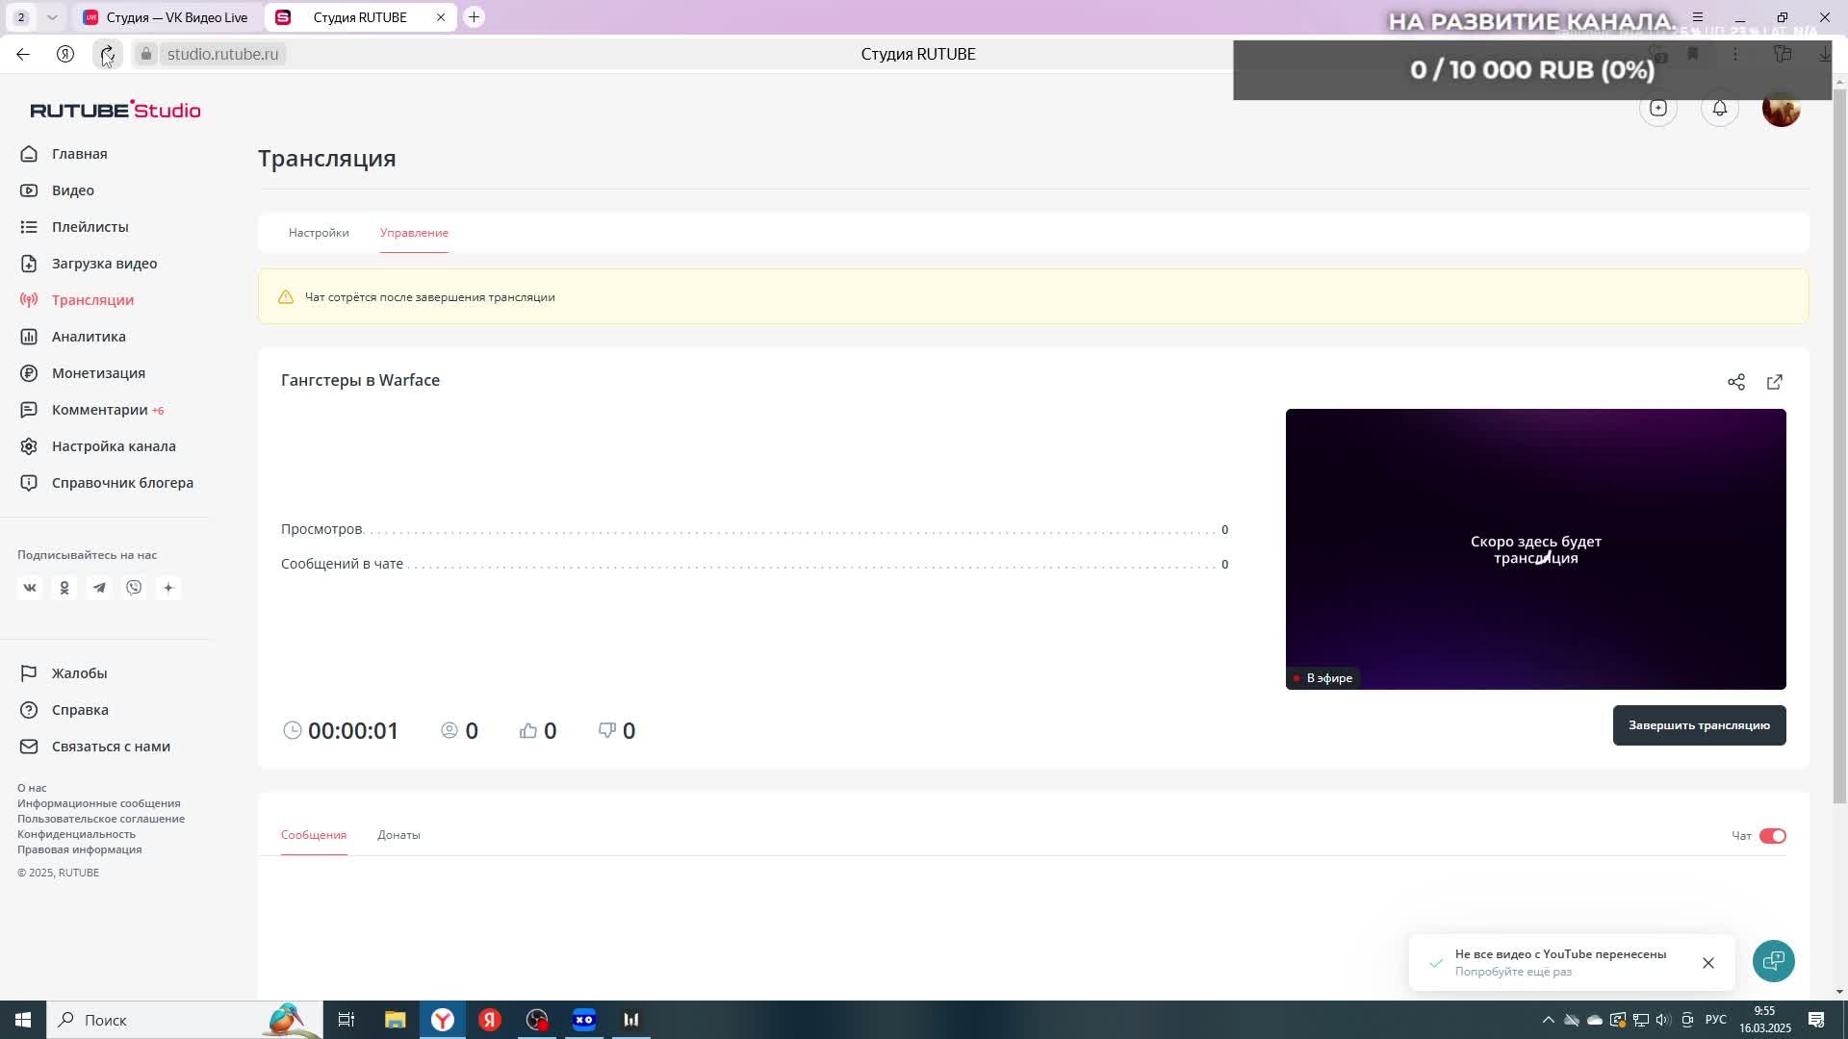Screen dimensions: 1848x1039
Task: Click the Трансляции broadcast icon
Action: (29, 300)
